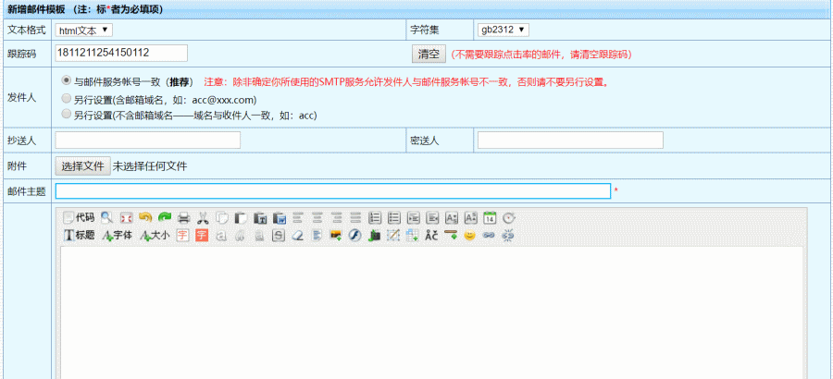This screenshot has width=833, height=379.
Task: Open the 文本格式 html文本 dropdown
Action: click(x=83, y=31)
